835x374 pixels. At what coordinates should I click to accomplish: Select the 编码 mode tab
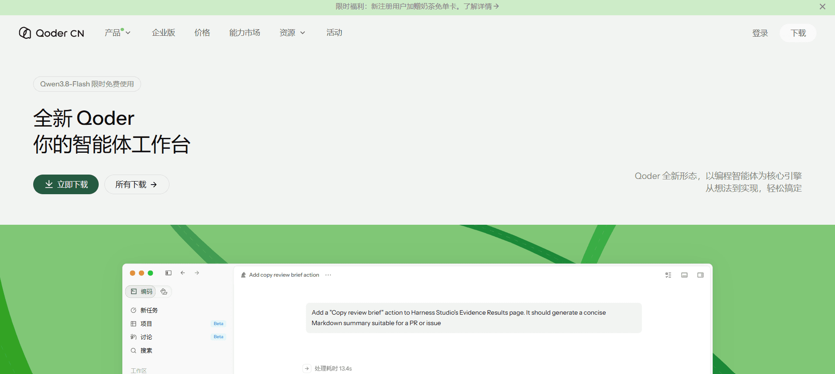pos(141,292)
